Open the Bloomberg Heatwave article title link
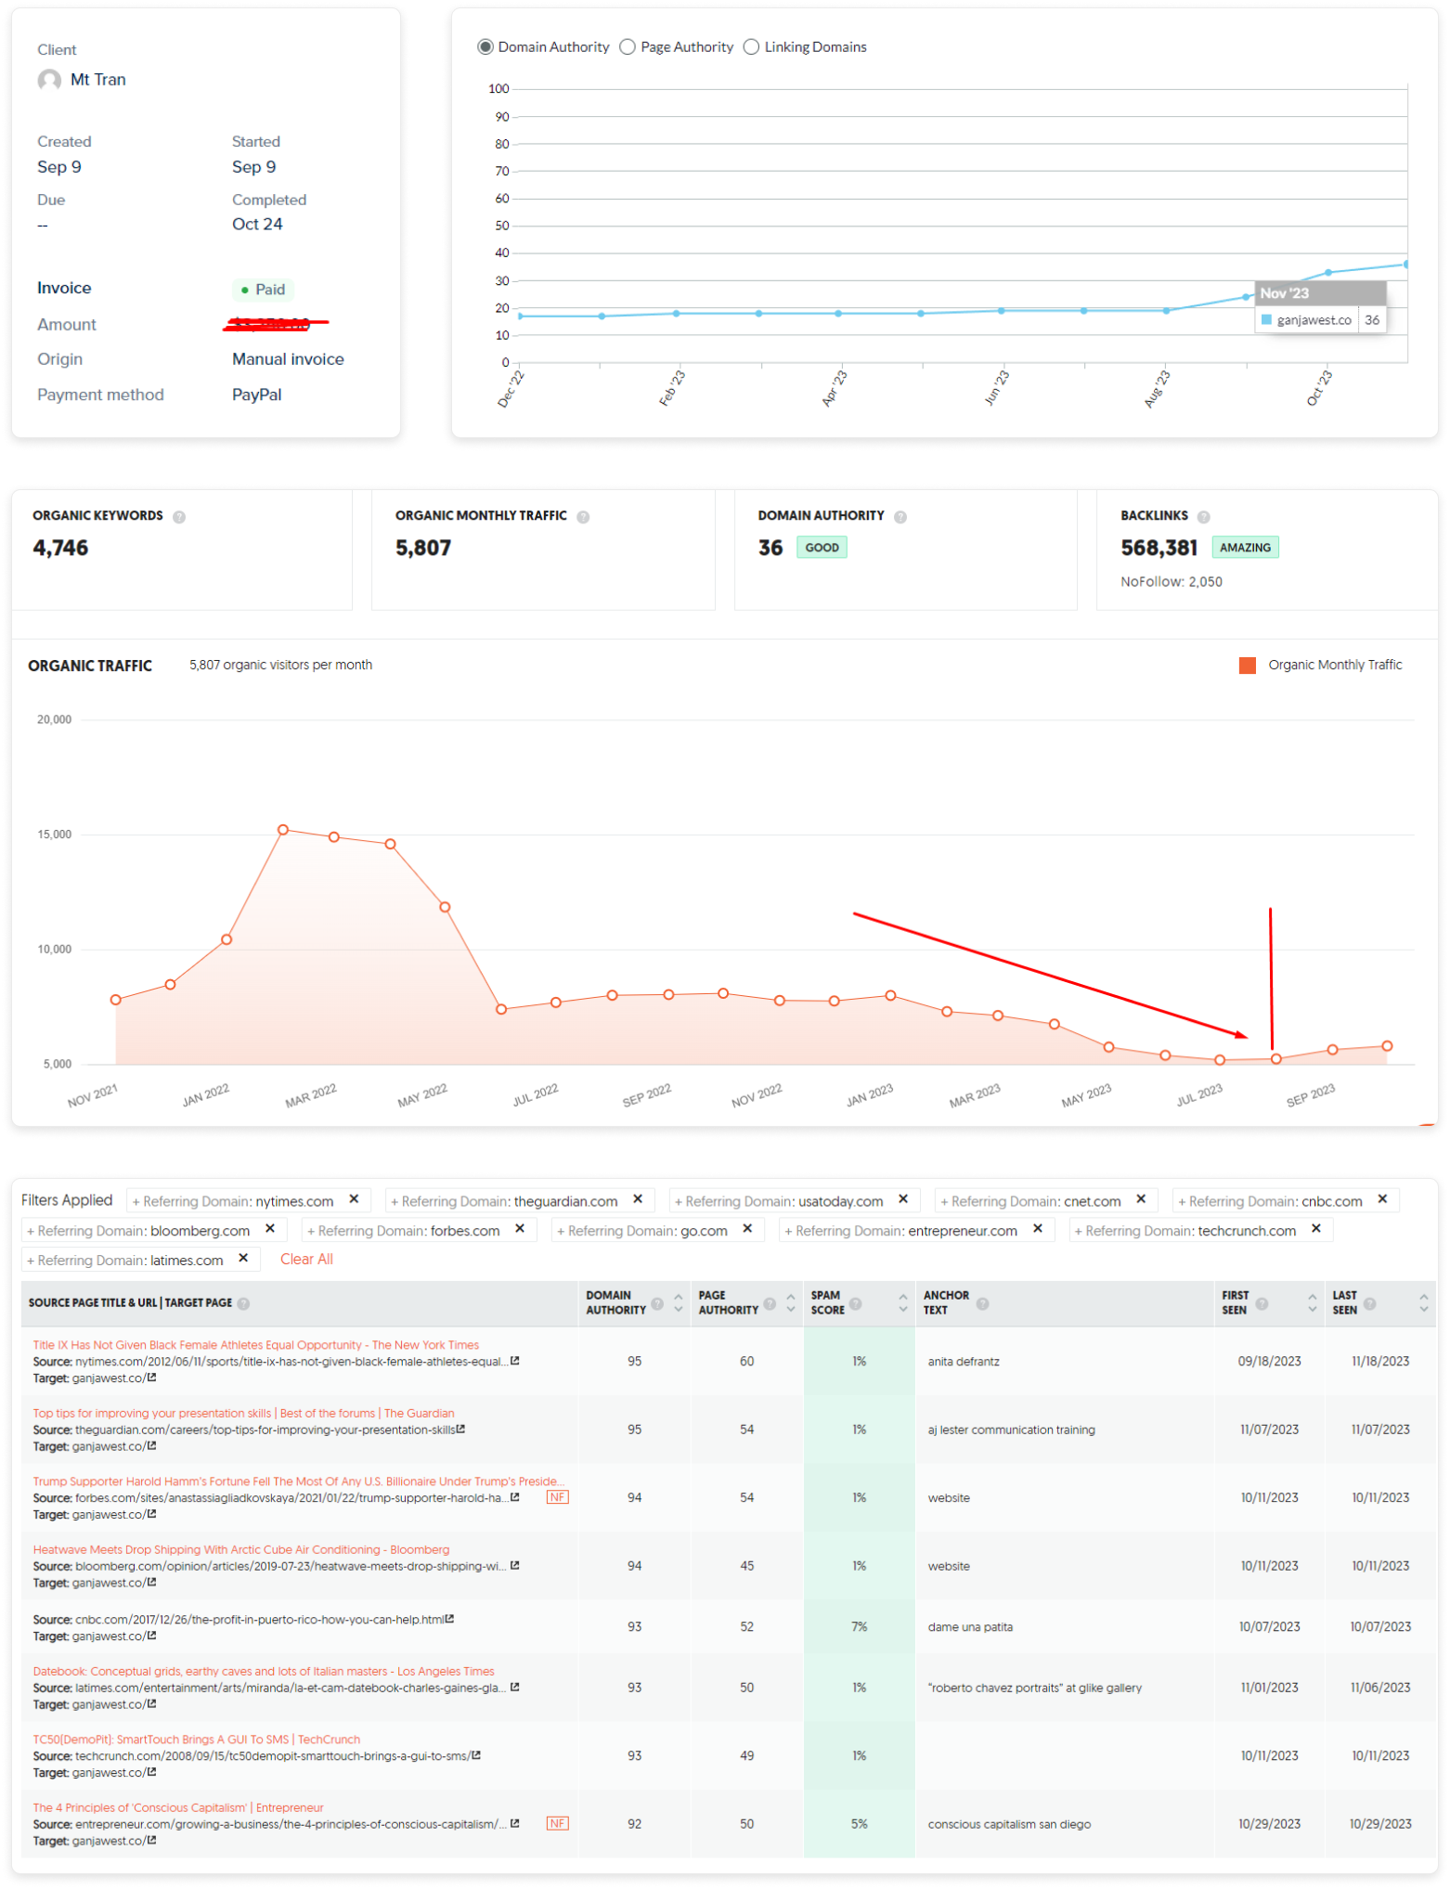The image size is (1450, 1889). click(240, 1549)
